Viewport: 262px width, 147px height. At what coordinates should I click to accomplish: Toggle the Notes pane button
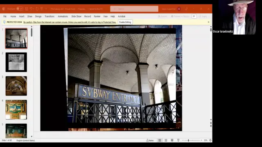coord(150,140)
